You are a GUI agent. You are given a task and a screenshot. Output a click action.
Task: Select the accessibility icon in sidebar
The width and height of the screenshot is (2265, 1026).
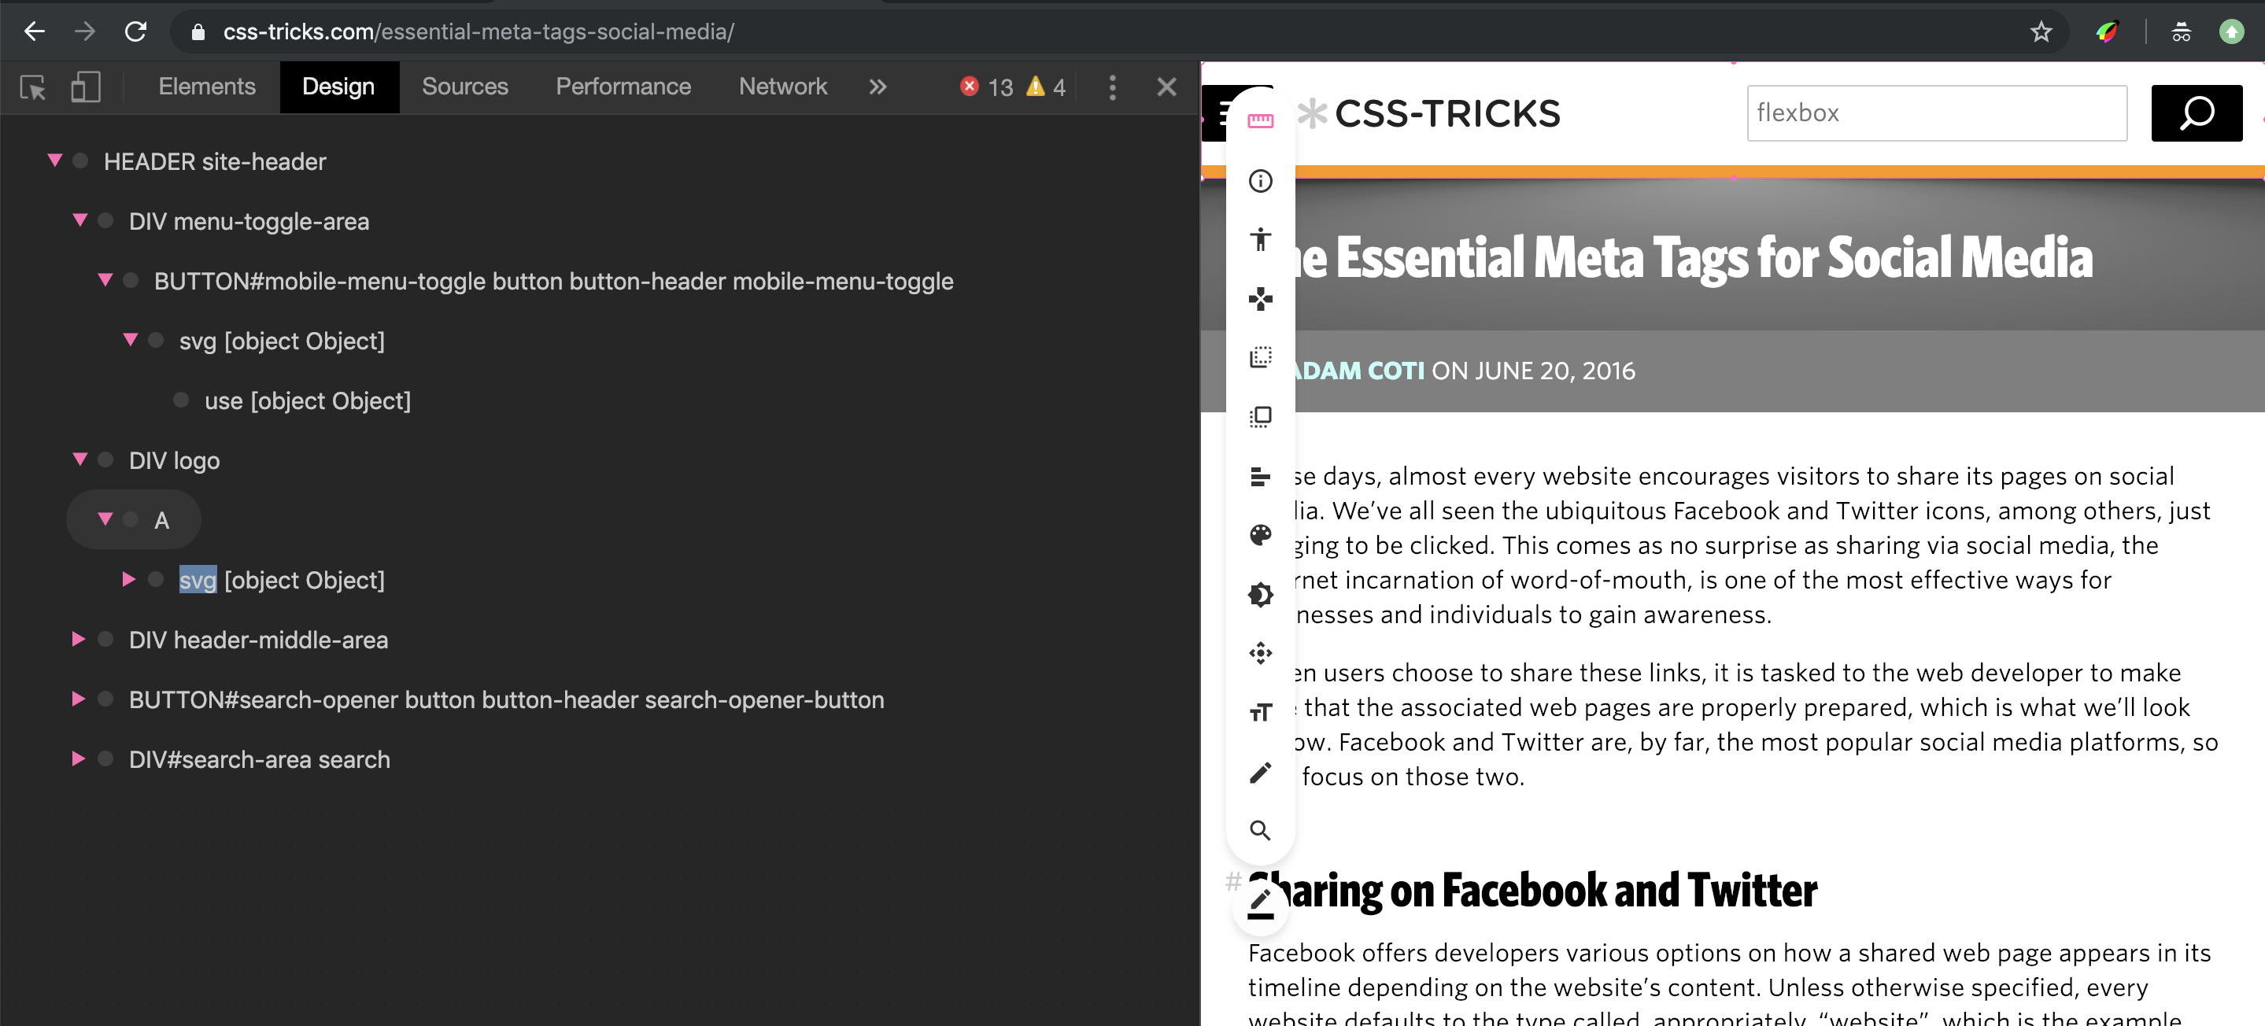pos(1260,237)
